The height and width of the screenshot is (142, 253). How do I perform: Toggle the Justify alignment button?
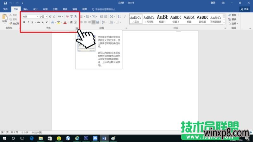93,22
